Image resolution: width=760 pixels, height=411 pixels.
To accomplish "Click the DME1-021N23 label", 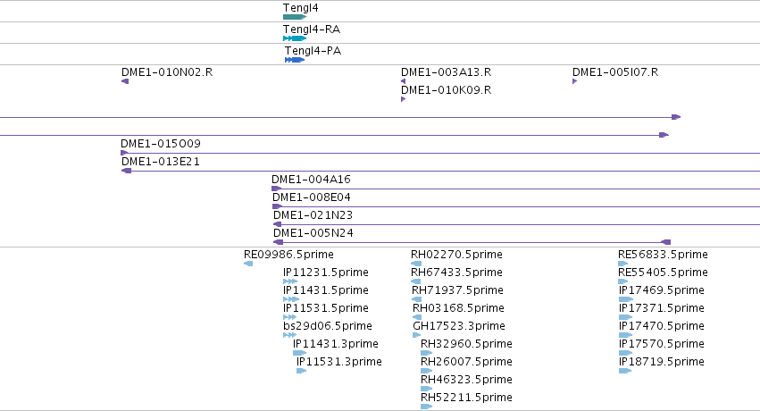I will point(313,215).
